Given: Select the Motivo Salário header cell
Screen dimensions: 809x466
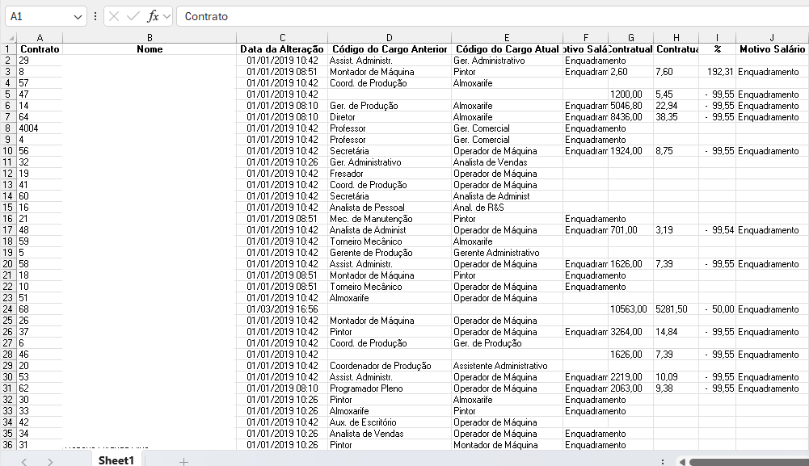Looking at the screenshot, I should coord(772,49).
